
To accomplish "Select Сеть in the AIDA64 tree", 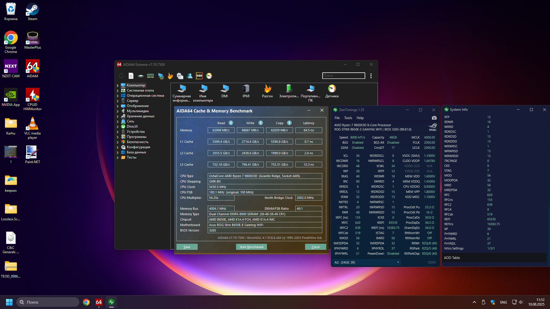I will 130,121.
